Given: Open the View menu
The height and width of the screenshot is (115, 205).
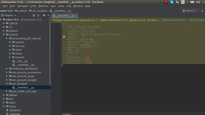Looking at the screenshot, I should point(12,6).
